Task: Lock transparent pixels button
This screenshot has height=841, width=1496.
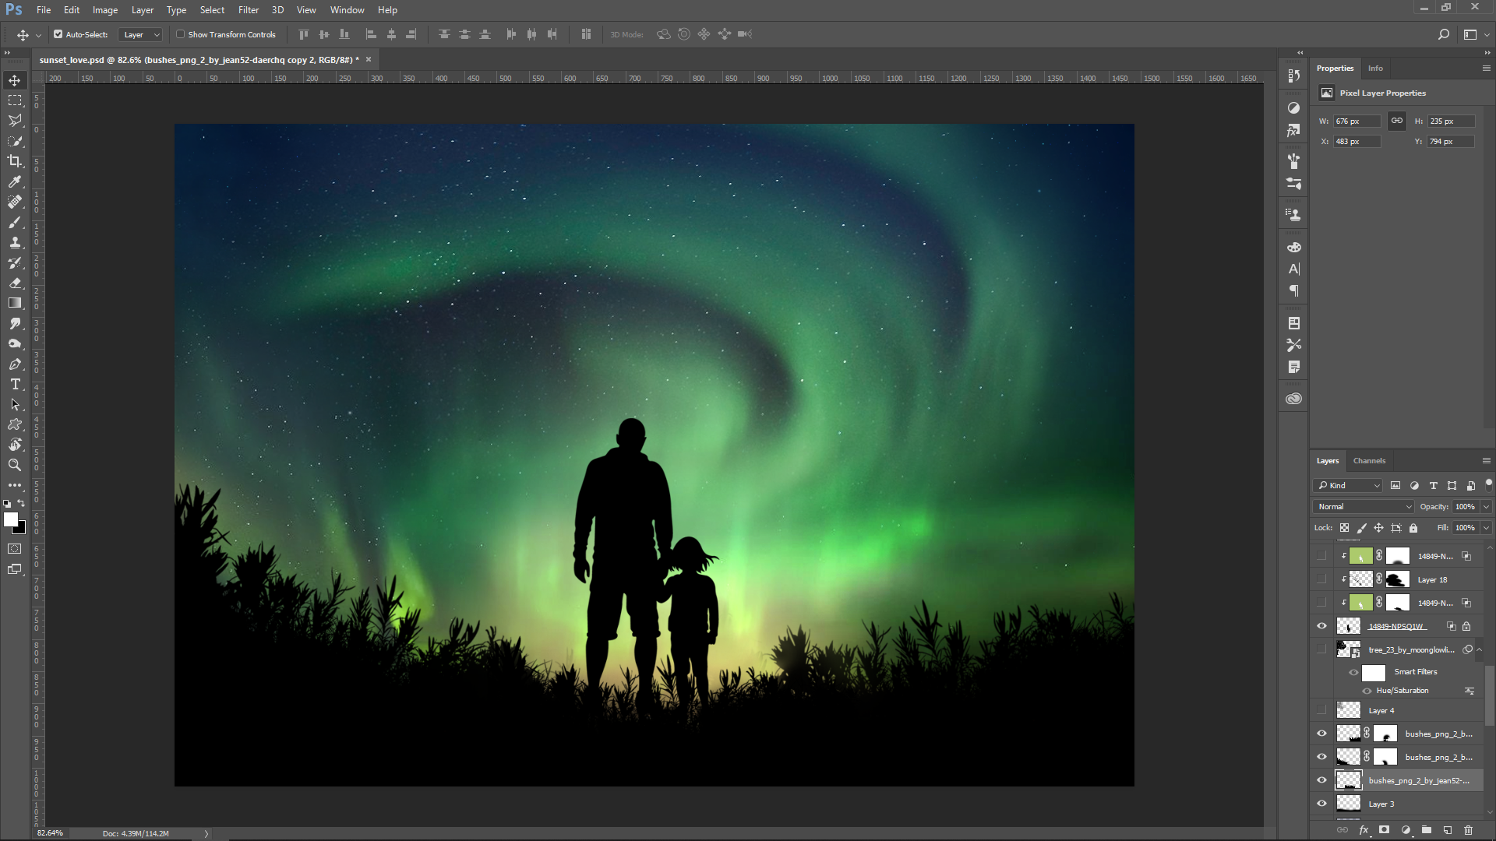Action: click(1344, 528)
